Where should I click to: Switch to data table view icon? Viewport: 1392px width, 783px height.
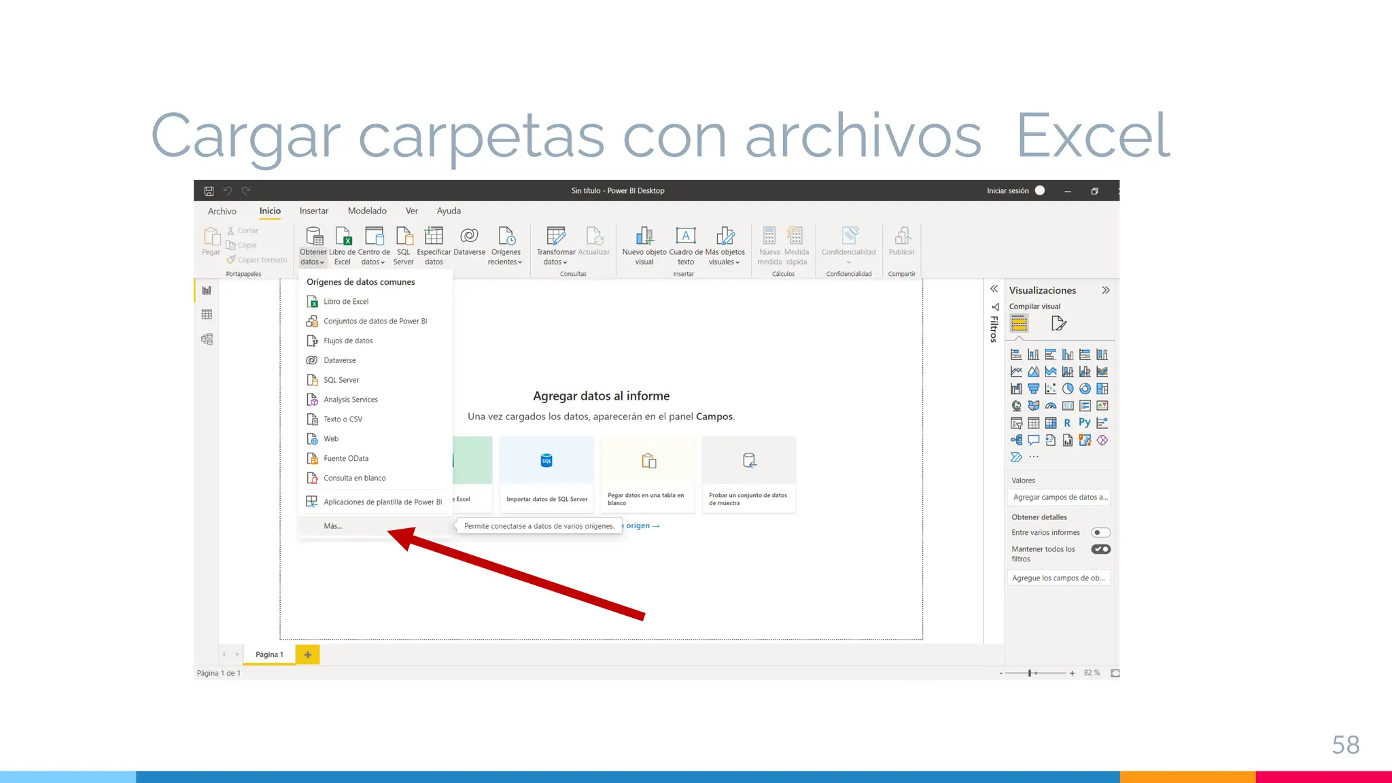pos(207,315)
